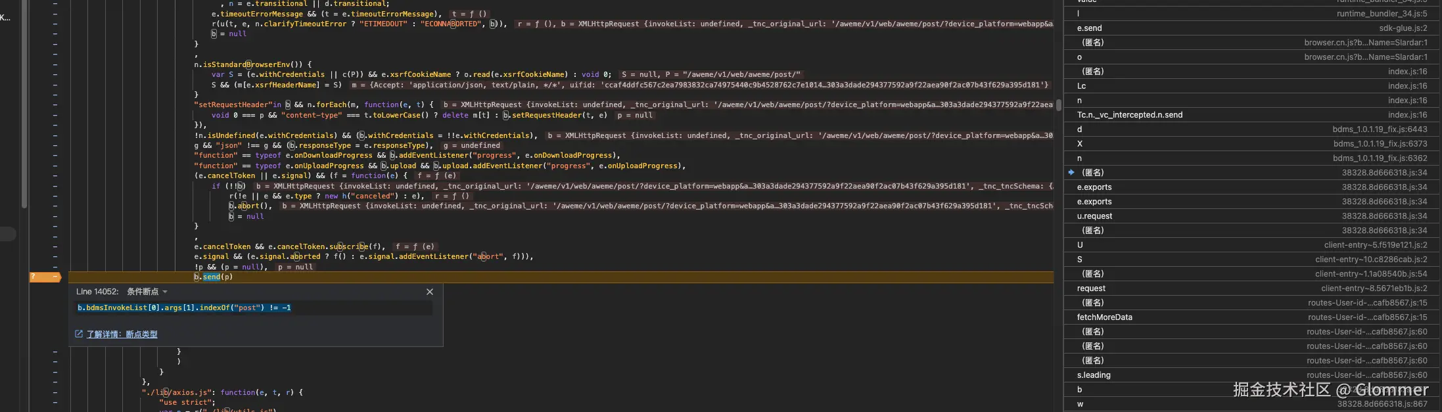Viewport: 1442px width, 412px height.
Task: Click the Line 14052 label in editor
Action: (x=97, y=292)
